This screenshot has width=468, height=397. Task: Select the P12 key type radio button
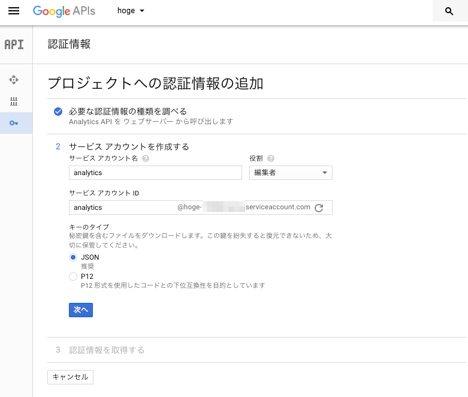[73, 276]
